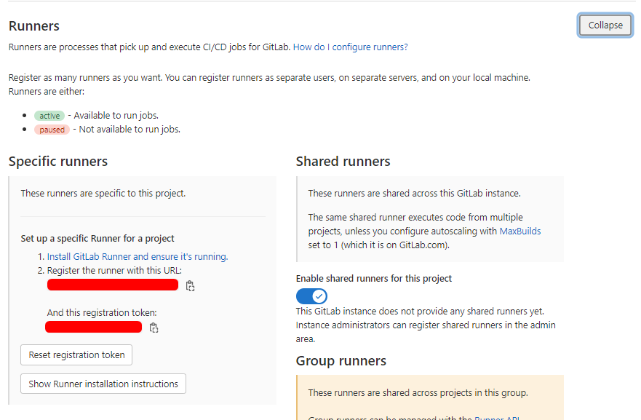This screenshot has width=641, height=420.
Task: Click 'These runners are specific to this project.'
Action: click(x=103, y=194)
